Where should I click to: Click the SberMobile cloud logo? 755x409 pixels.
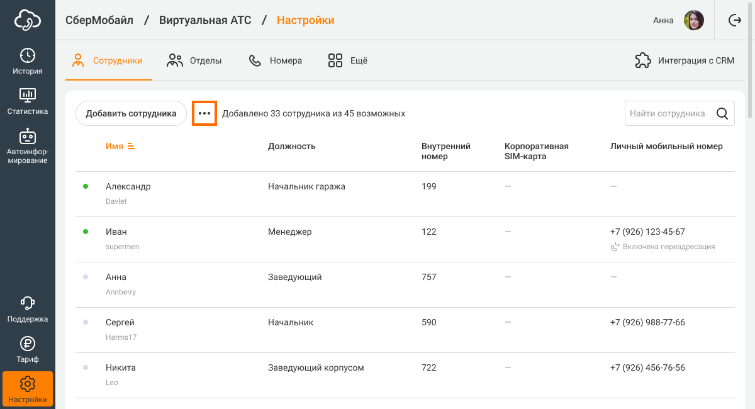[28, 20]
